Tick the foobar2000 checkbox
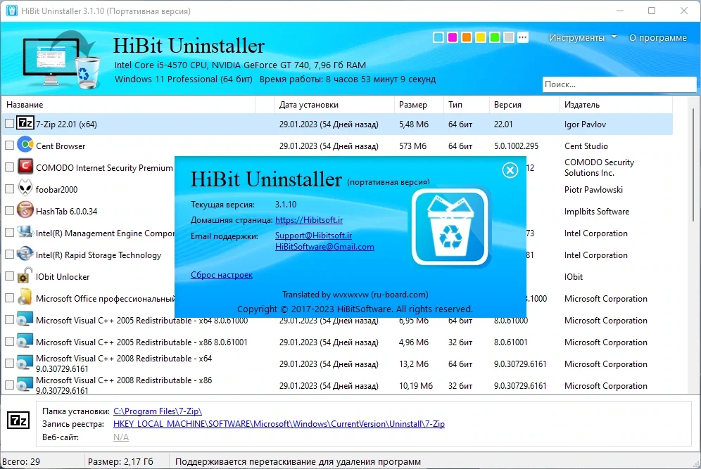The height and width of the screenshot is (469, 701). click(x=9, y=189)
